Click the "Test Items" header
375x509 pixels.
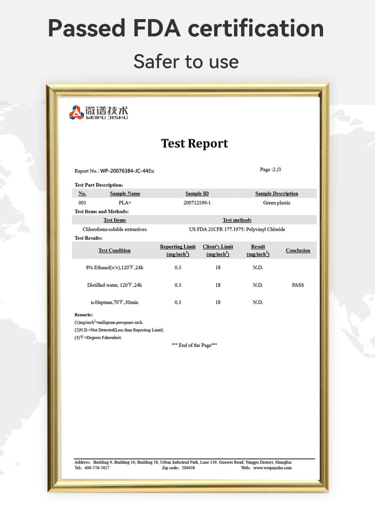114,220
